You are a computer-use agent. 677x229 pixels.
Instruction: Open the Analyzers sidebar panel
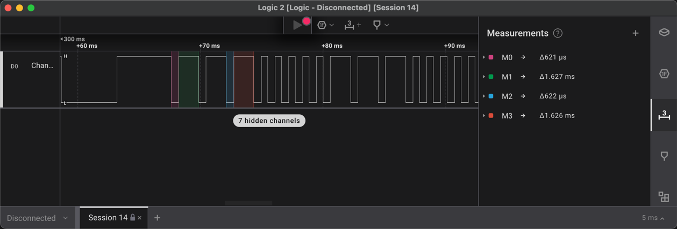click(664, 74)
